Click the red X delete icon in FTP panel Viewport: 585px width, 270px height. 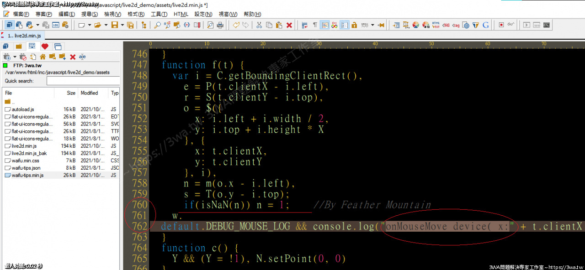click(x=73, y=57)
